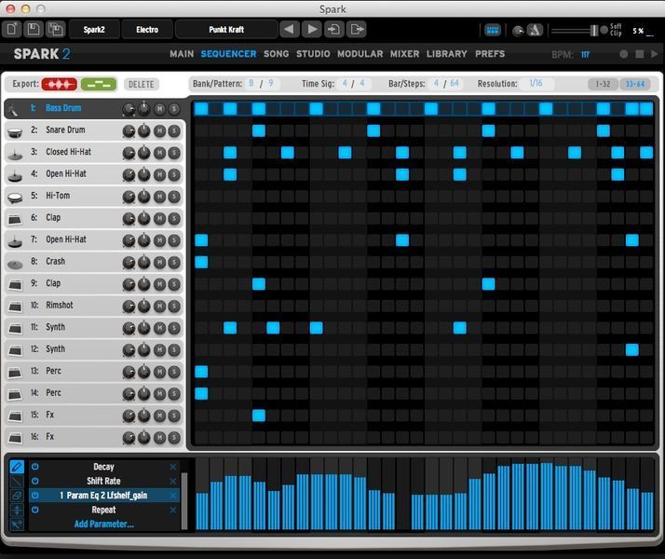This screenshot has height=559, width=665.
Task: Click the Crash cymbal instrument icon
Action: (16, 262)
